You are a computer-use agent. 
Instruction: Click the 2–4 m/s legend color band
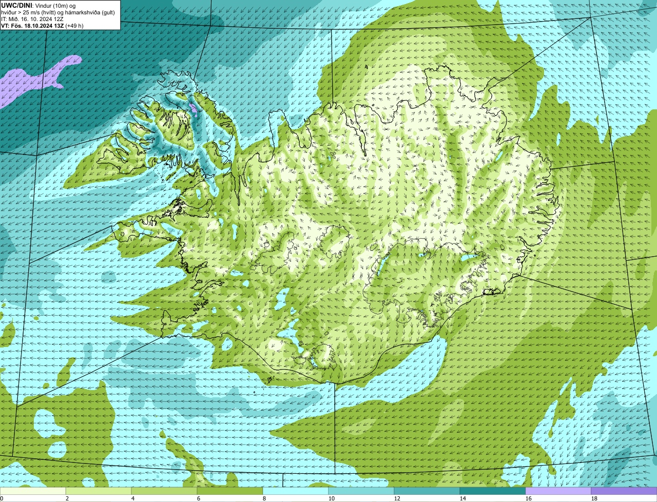pos(99,491)
